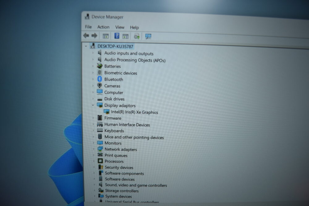Click the speaker icon beside Audio Processing Objects
309x206 pixels.
pos(100,59)
